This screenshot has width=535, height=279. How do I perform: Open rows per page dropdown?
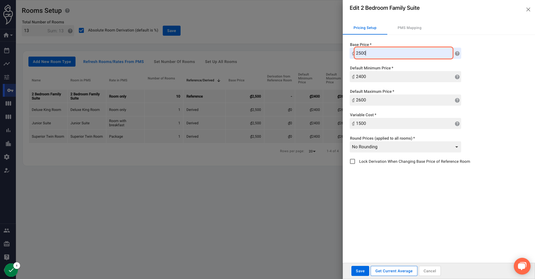[312, 151]
